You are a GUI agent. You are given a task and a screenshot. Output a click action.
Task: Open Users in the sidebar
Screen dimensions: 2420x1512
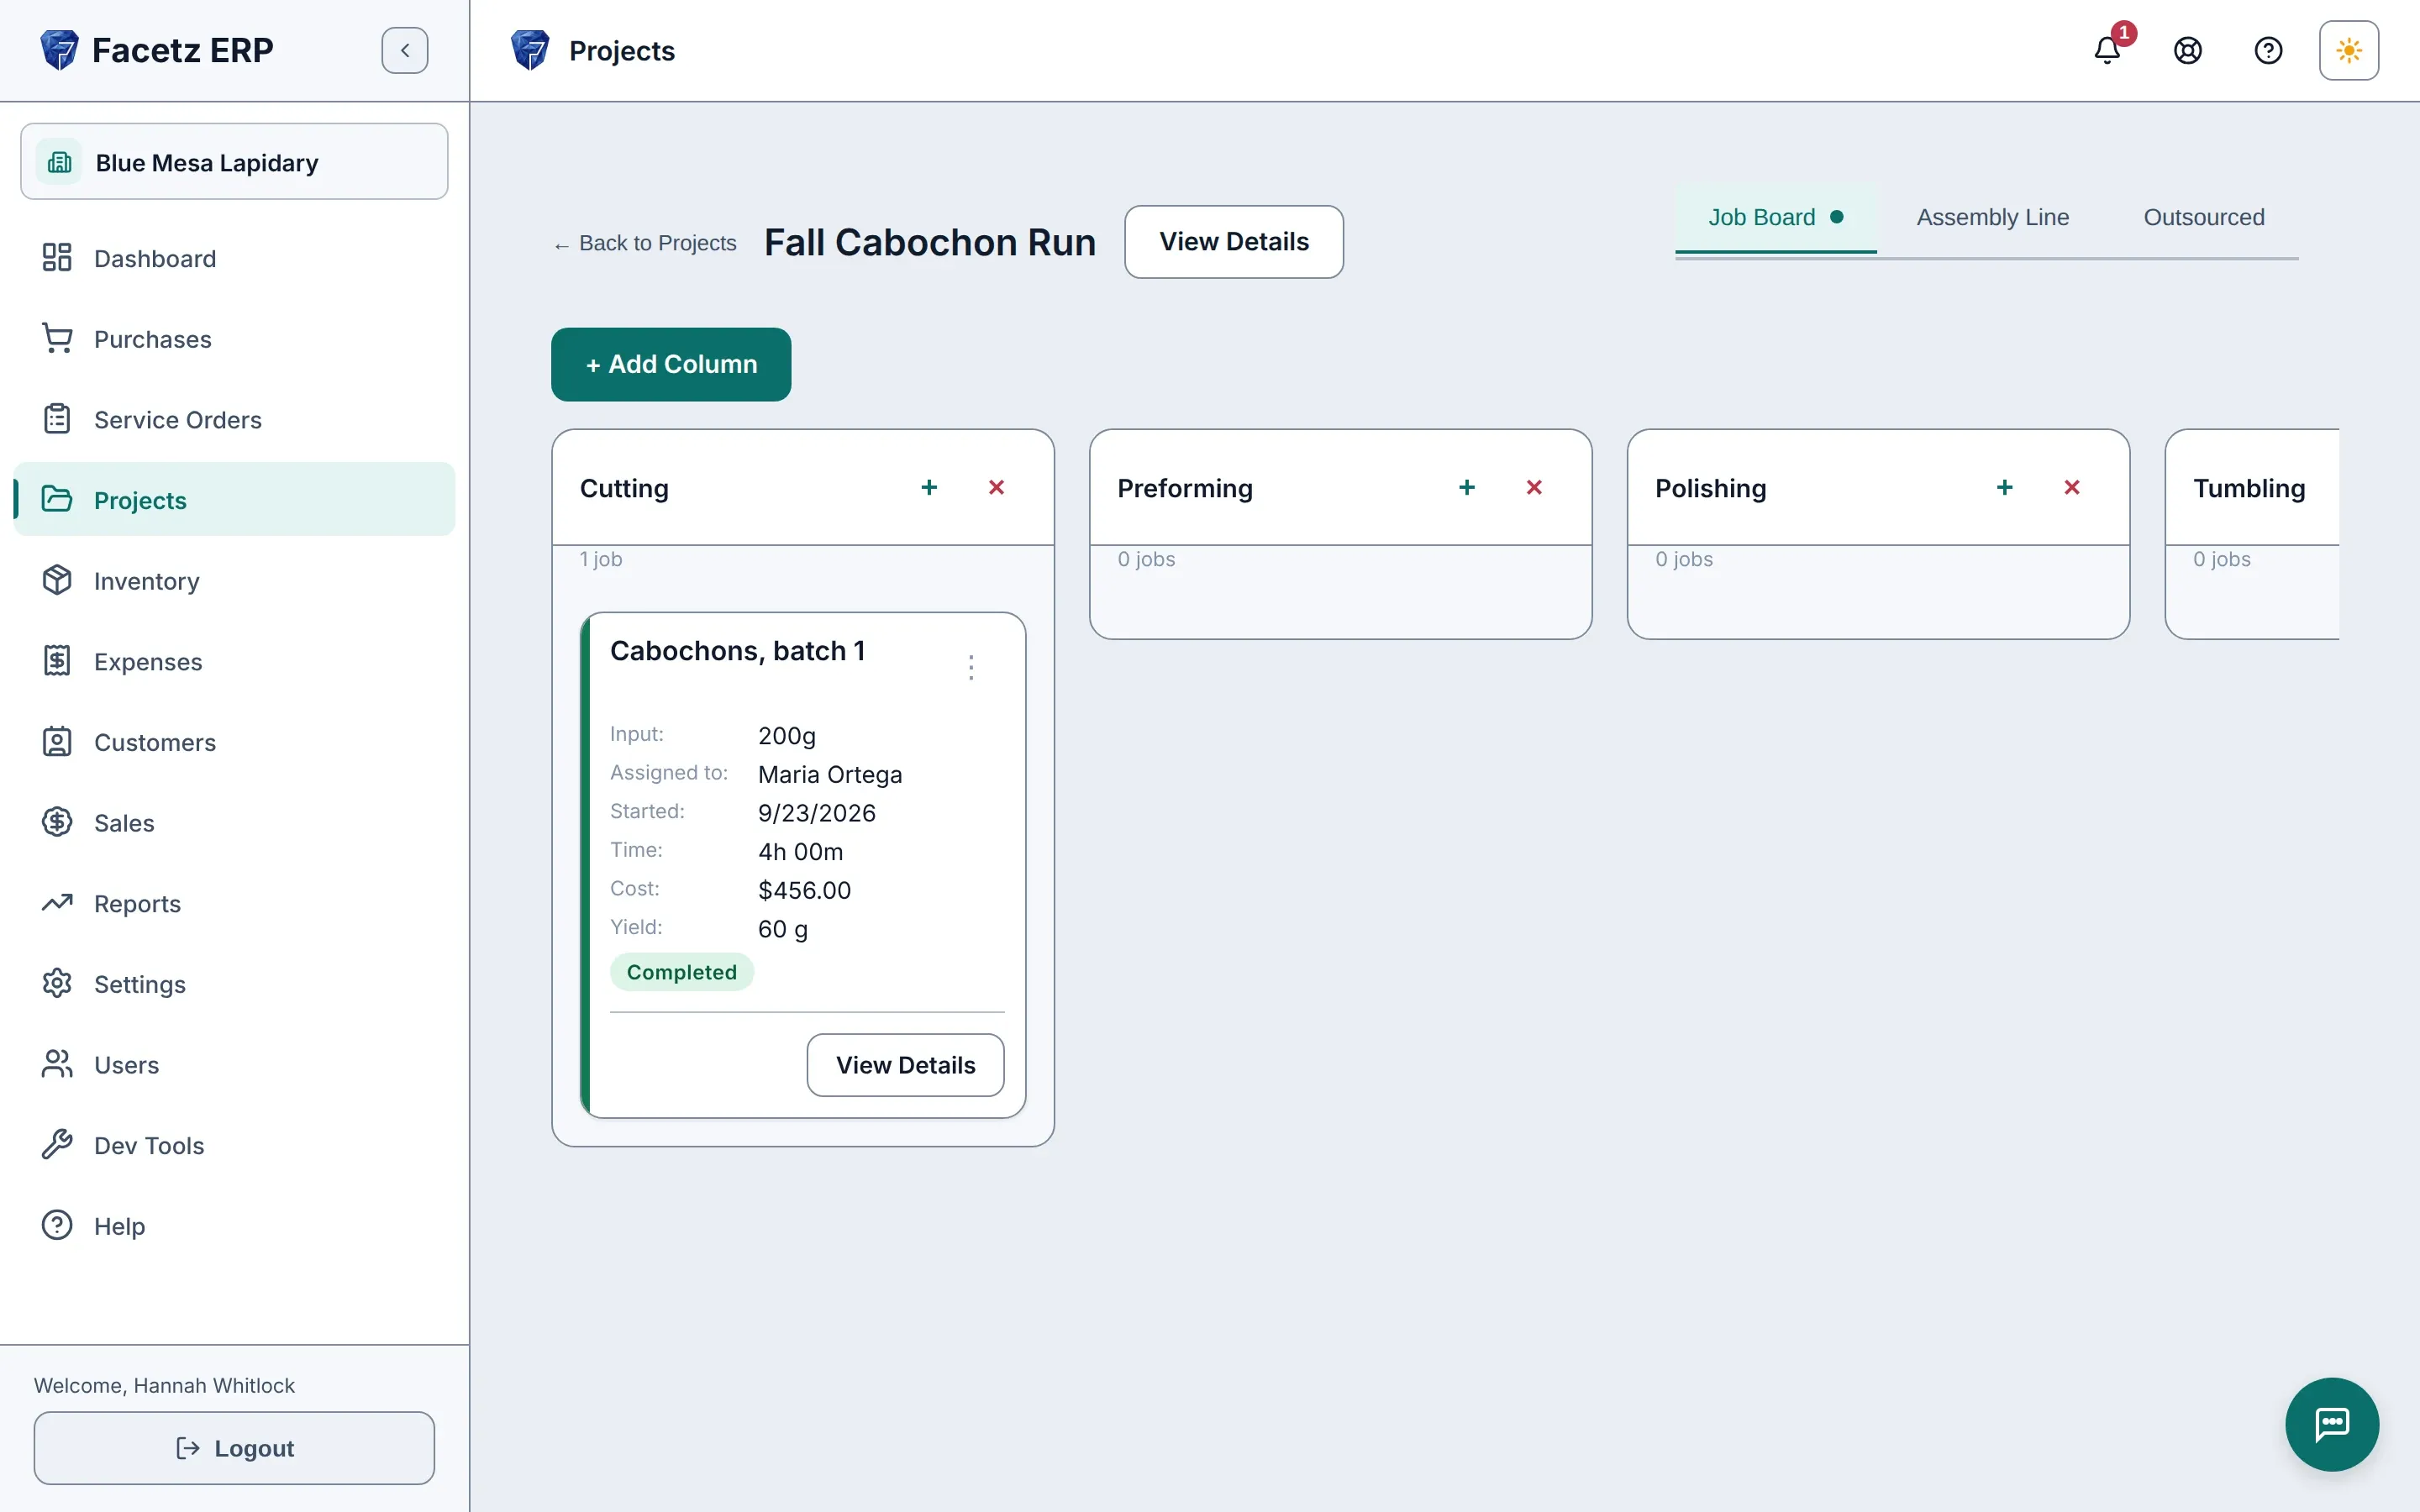(x=234, y=1065)
